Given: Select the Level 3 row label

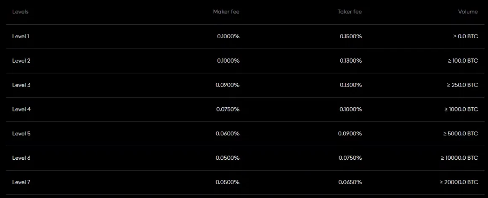Looking at the screenshot, I should tap(21, 85).
